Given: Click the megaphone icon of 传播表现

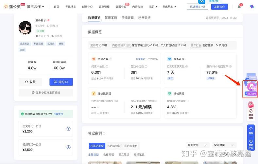Looking at the screenshot, I should click(x=94, y=59).
